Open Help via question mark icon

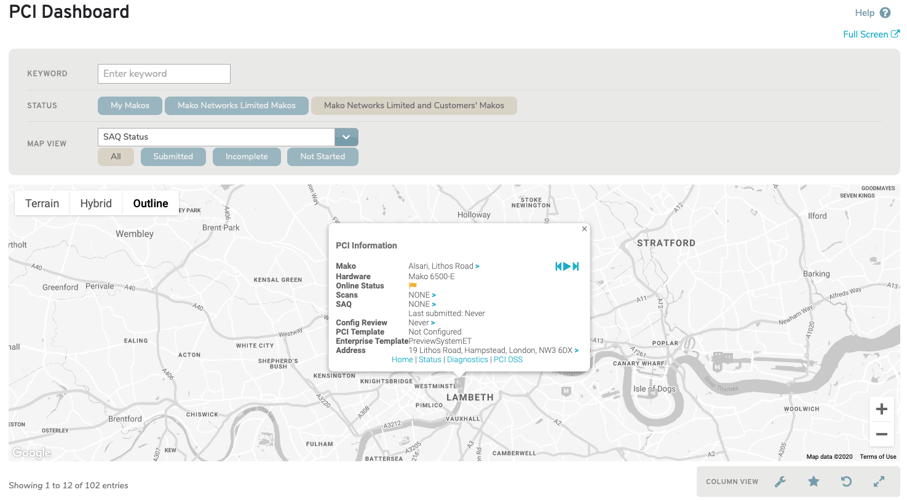(x=884, y=12)
